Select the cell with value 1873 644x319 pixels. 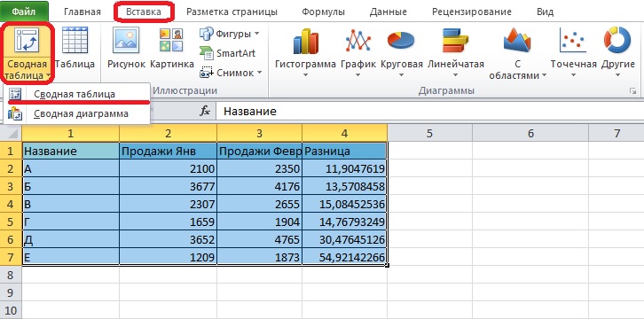pos(260,257)
